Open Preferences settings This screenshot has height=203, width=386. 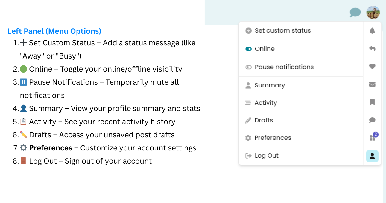pyautogui.click(x=272, y=138)
